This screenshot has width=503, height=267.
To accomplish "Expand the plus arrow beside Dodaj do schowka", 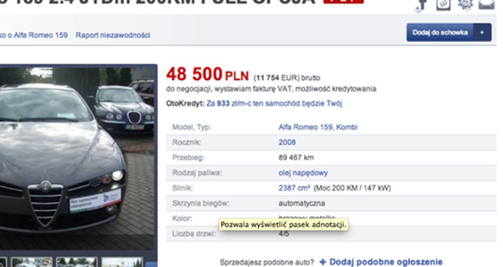I will [x=482, y=33].
